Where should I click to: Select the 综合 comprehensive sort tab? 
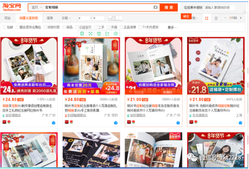pyautogui.click(x=8, y=18)
